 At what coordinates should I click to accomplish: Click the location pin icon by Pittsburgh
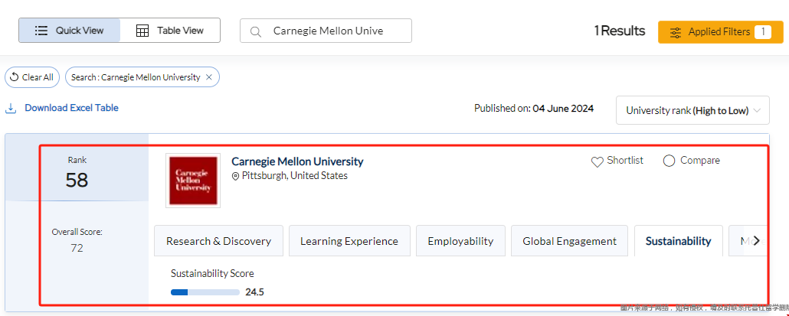click(x=235, y=176)
